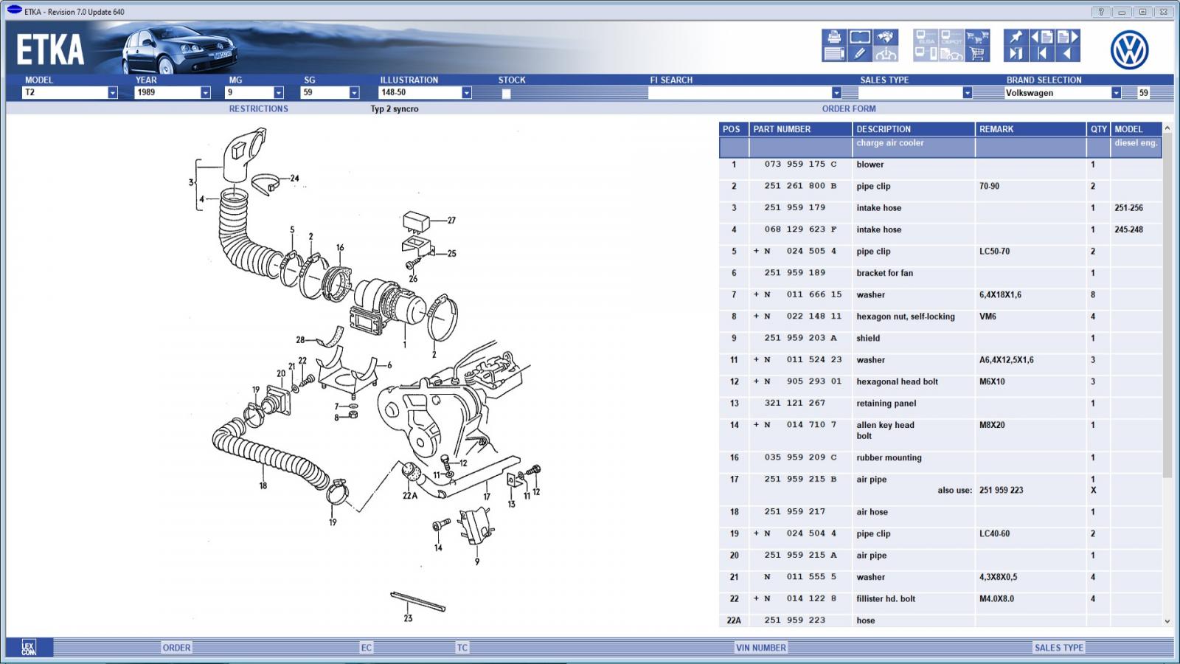Select the RESTRICTIONS tab
Viewport: 1180px width, 664px height.
click(x=258, y=108)
